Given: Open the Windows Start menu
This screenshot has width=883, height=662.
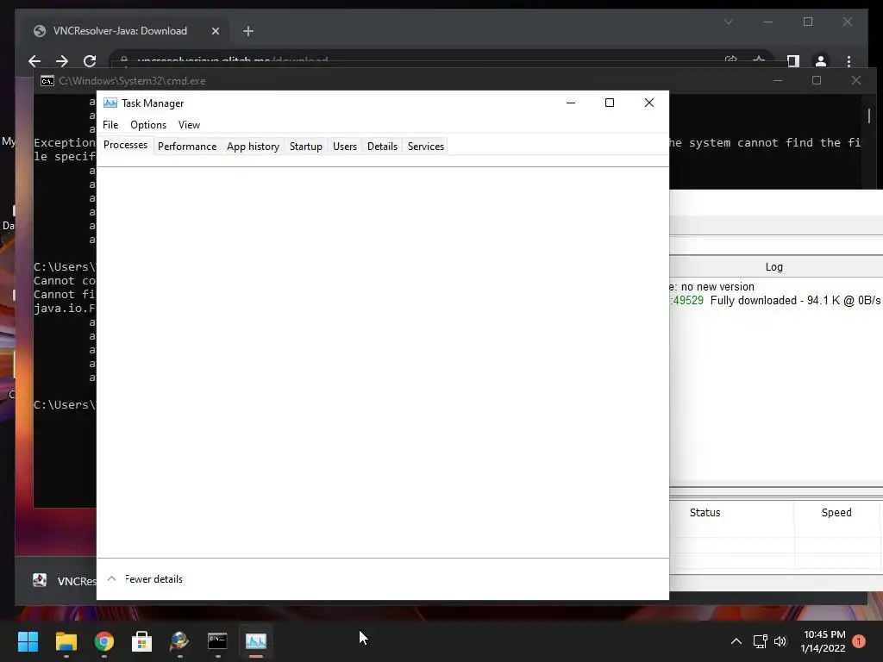Looking at the screenshot, I should 28,641.
